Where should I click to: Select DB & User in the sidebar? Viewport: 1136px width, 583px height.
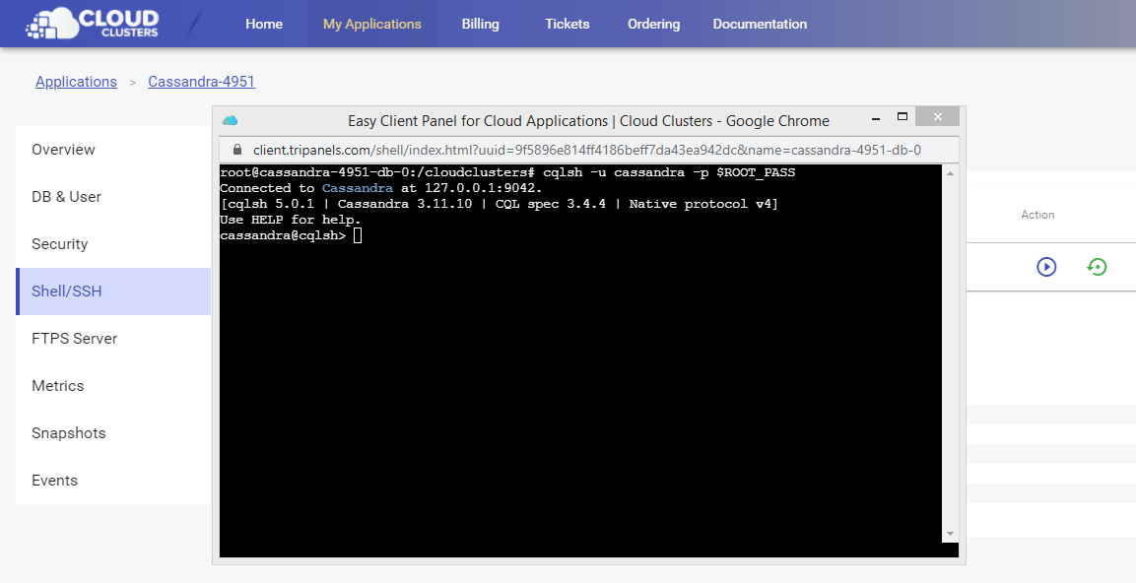click(x=113, y=197)
